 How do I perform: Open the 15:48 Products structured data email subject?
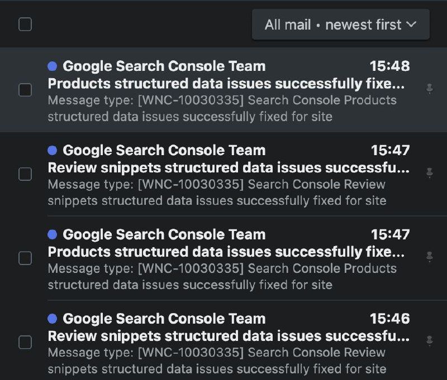[226, 84]
